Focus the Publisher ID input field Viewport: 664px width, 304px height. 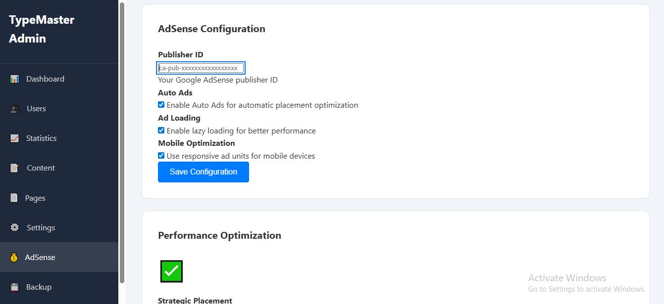click(x=201, y=68)
